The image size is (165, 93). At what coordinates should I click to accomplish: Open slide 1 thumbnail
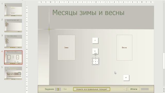pyautogui.click(x=13, y=10)
